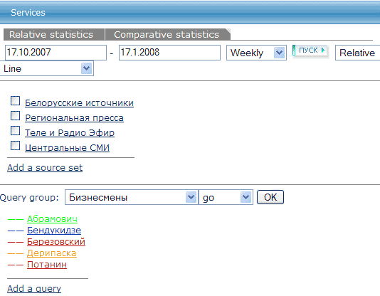The width and height of the screenshot is (380, 296).
Task: Open the Comparative statistics tab
Action: tap(167, 34)
